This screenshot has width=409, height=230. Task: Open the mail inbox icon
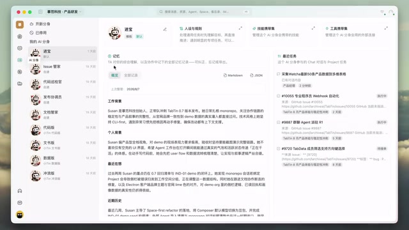coord(20,203)
